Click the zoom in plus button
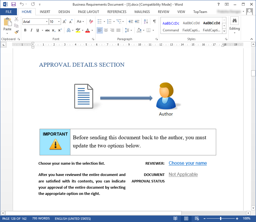 237,218
